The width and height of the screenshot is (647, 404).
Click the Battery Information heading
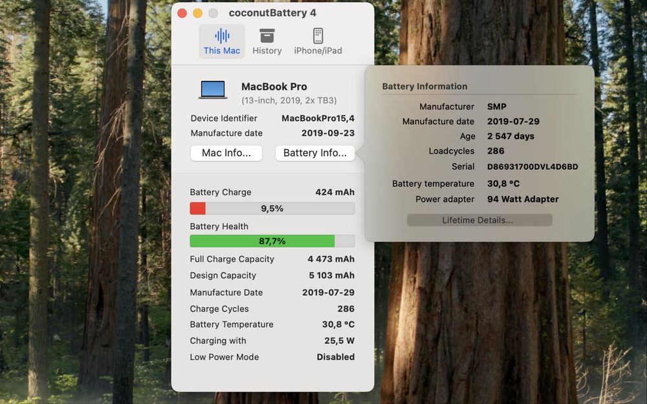point(424,87)
